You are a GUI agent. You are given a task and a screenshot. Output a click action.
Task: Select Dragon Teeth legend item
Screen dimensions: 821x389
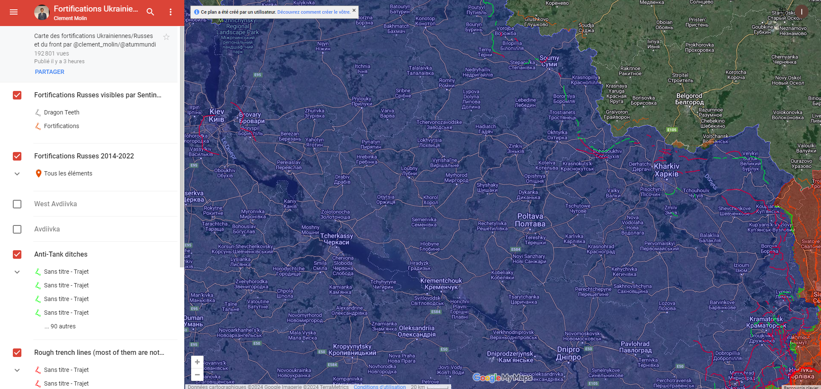point(62,112)
